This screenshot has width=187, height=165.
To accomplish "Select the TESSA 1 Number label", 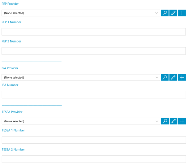I will pos(13,130).
